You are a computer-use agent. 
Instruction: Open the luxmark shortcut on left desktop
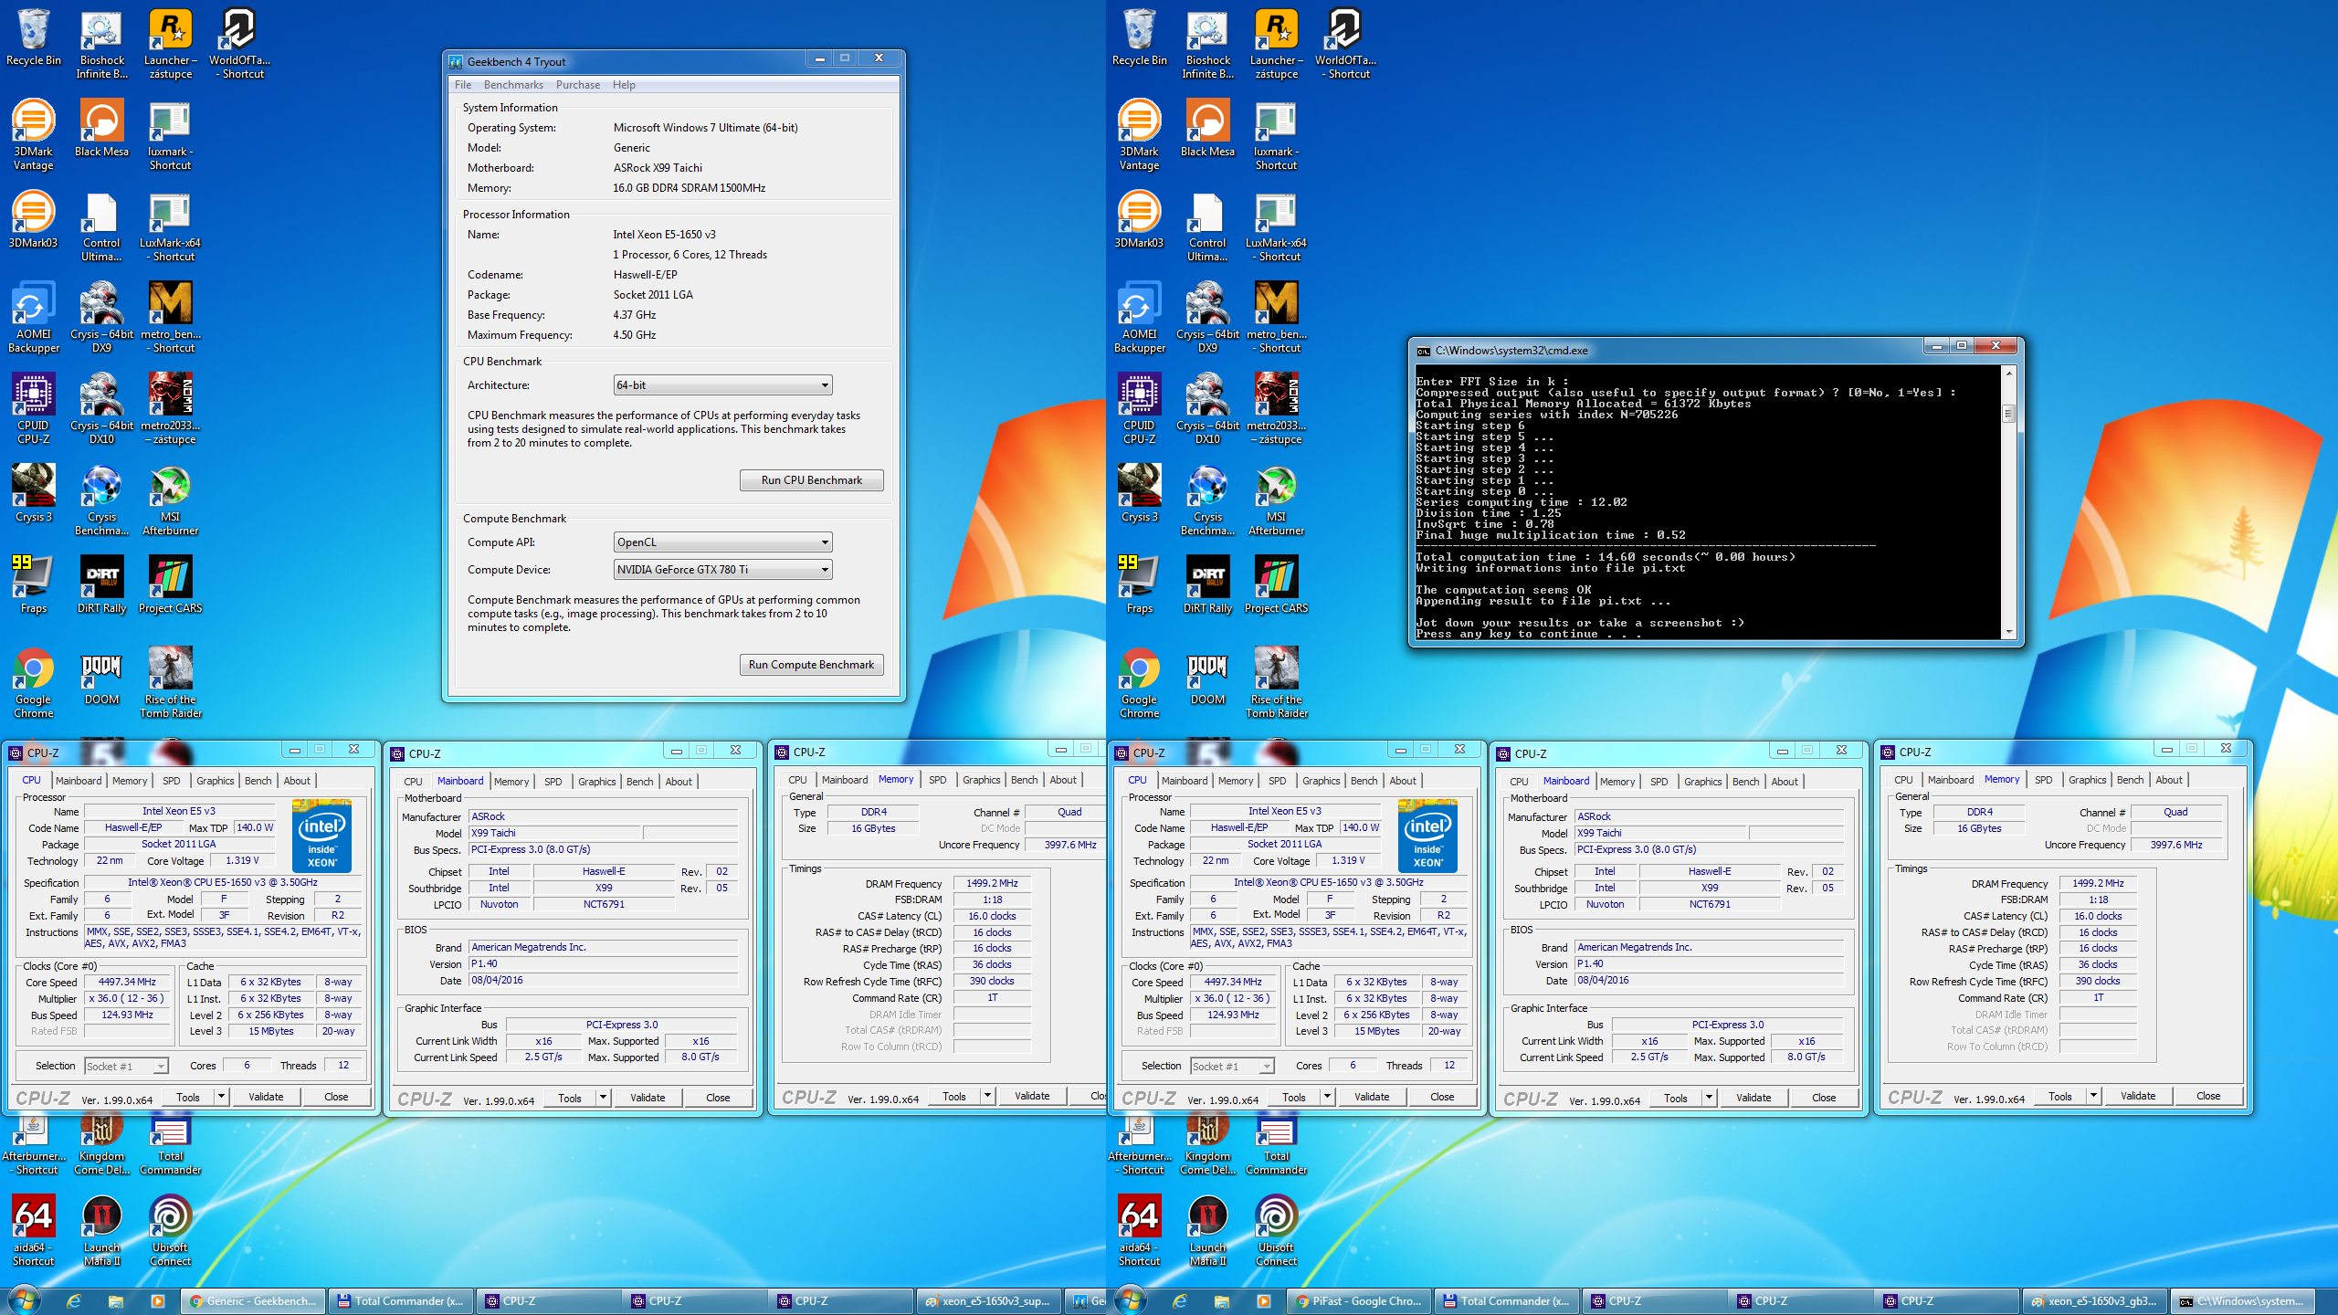pos(170,135)
